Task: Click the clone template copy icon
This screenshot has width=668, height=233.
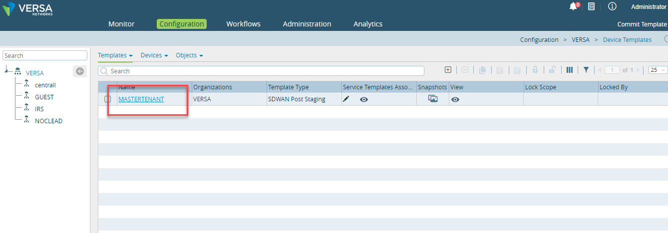Action: click(x=482, y=70)
